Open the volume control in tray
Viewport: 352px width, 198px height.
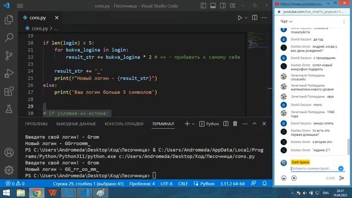[305, 193]
